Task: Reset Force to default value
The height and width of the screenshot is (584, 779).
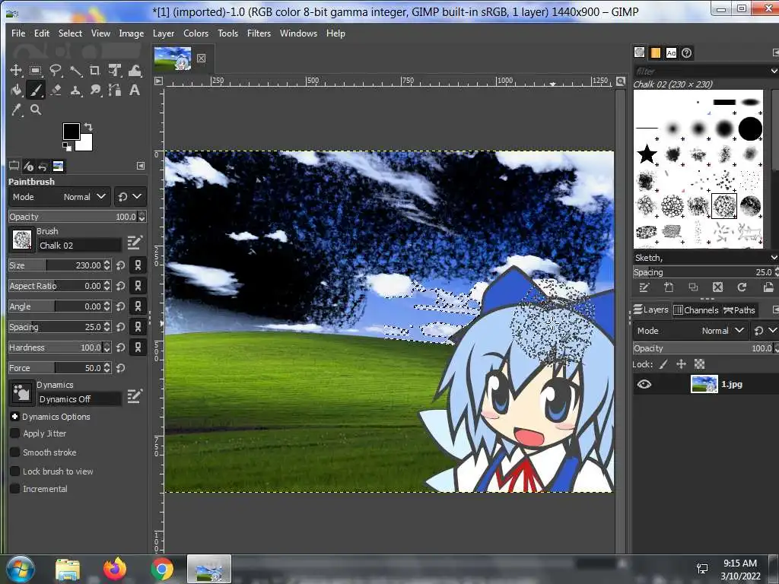Action: pyautogui.click(x=121, y=368)
